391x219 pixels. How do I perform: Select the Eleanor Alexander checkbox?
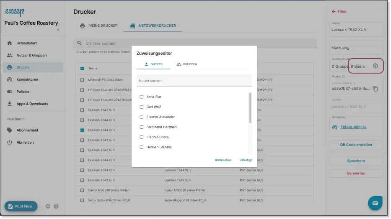pyautogui.click(x=141, y=117)
